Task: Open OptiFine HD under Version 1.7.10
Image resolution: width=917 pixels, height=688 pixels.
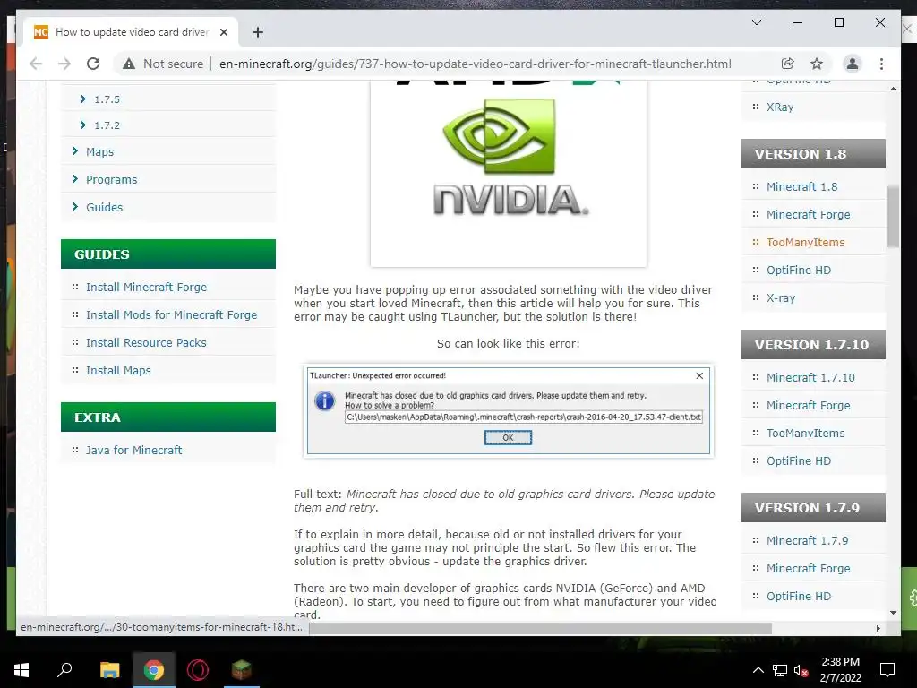Action: click(798, 461)
